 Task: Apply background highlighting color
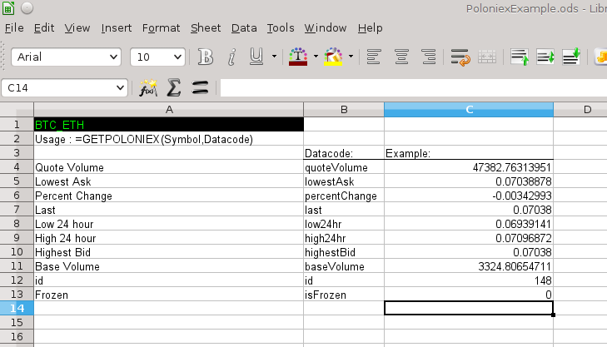pos(333,57)
